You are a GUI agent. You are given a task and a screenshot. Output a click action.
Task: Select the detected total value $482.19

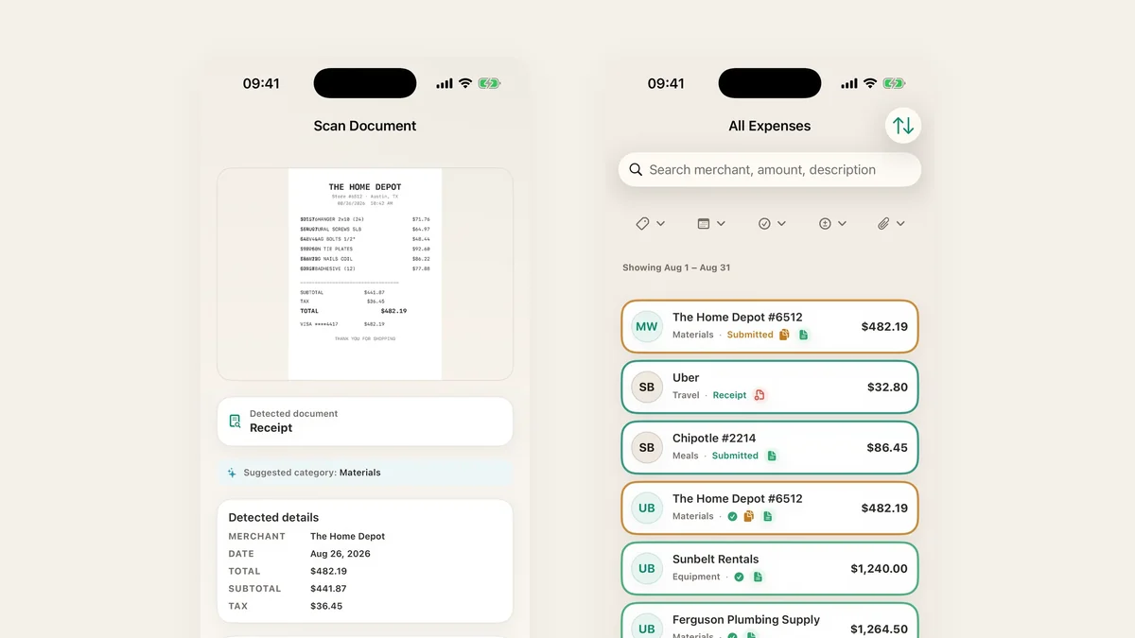click(x=328, y=571)
